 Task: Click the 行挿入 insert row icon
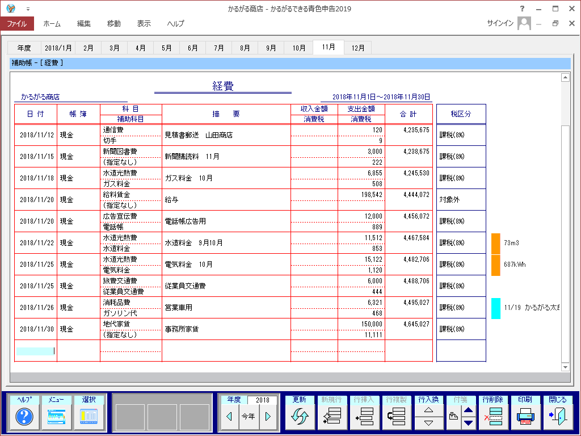point(364,416)
